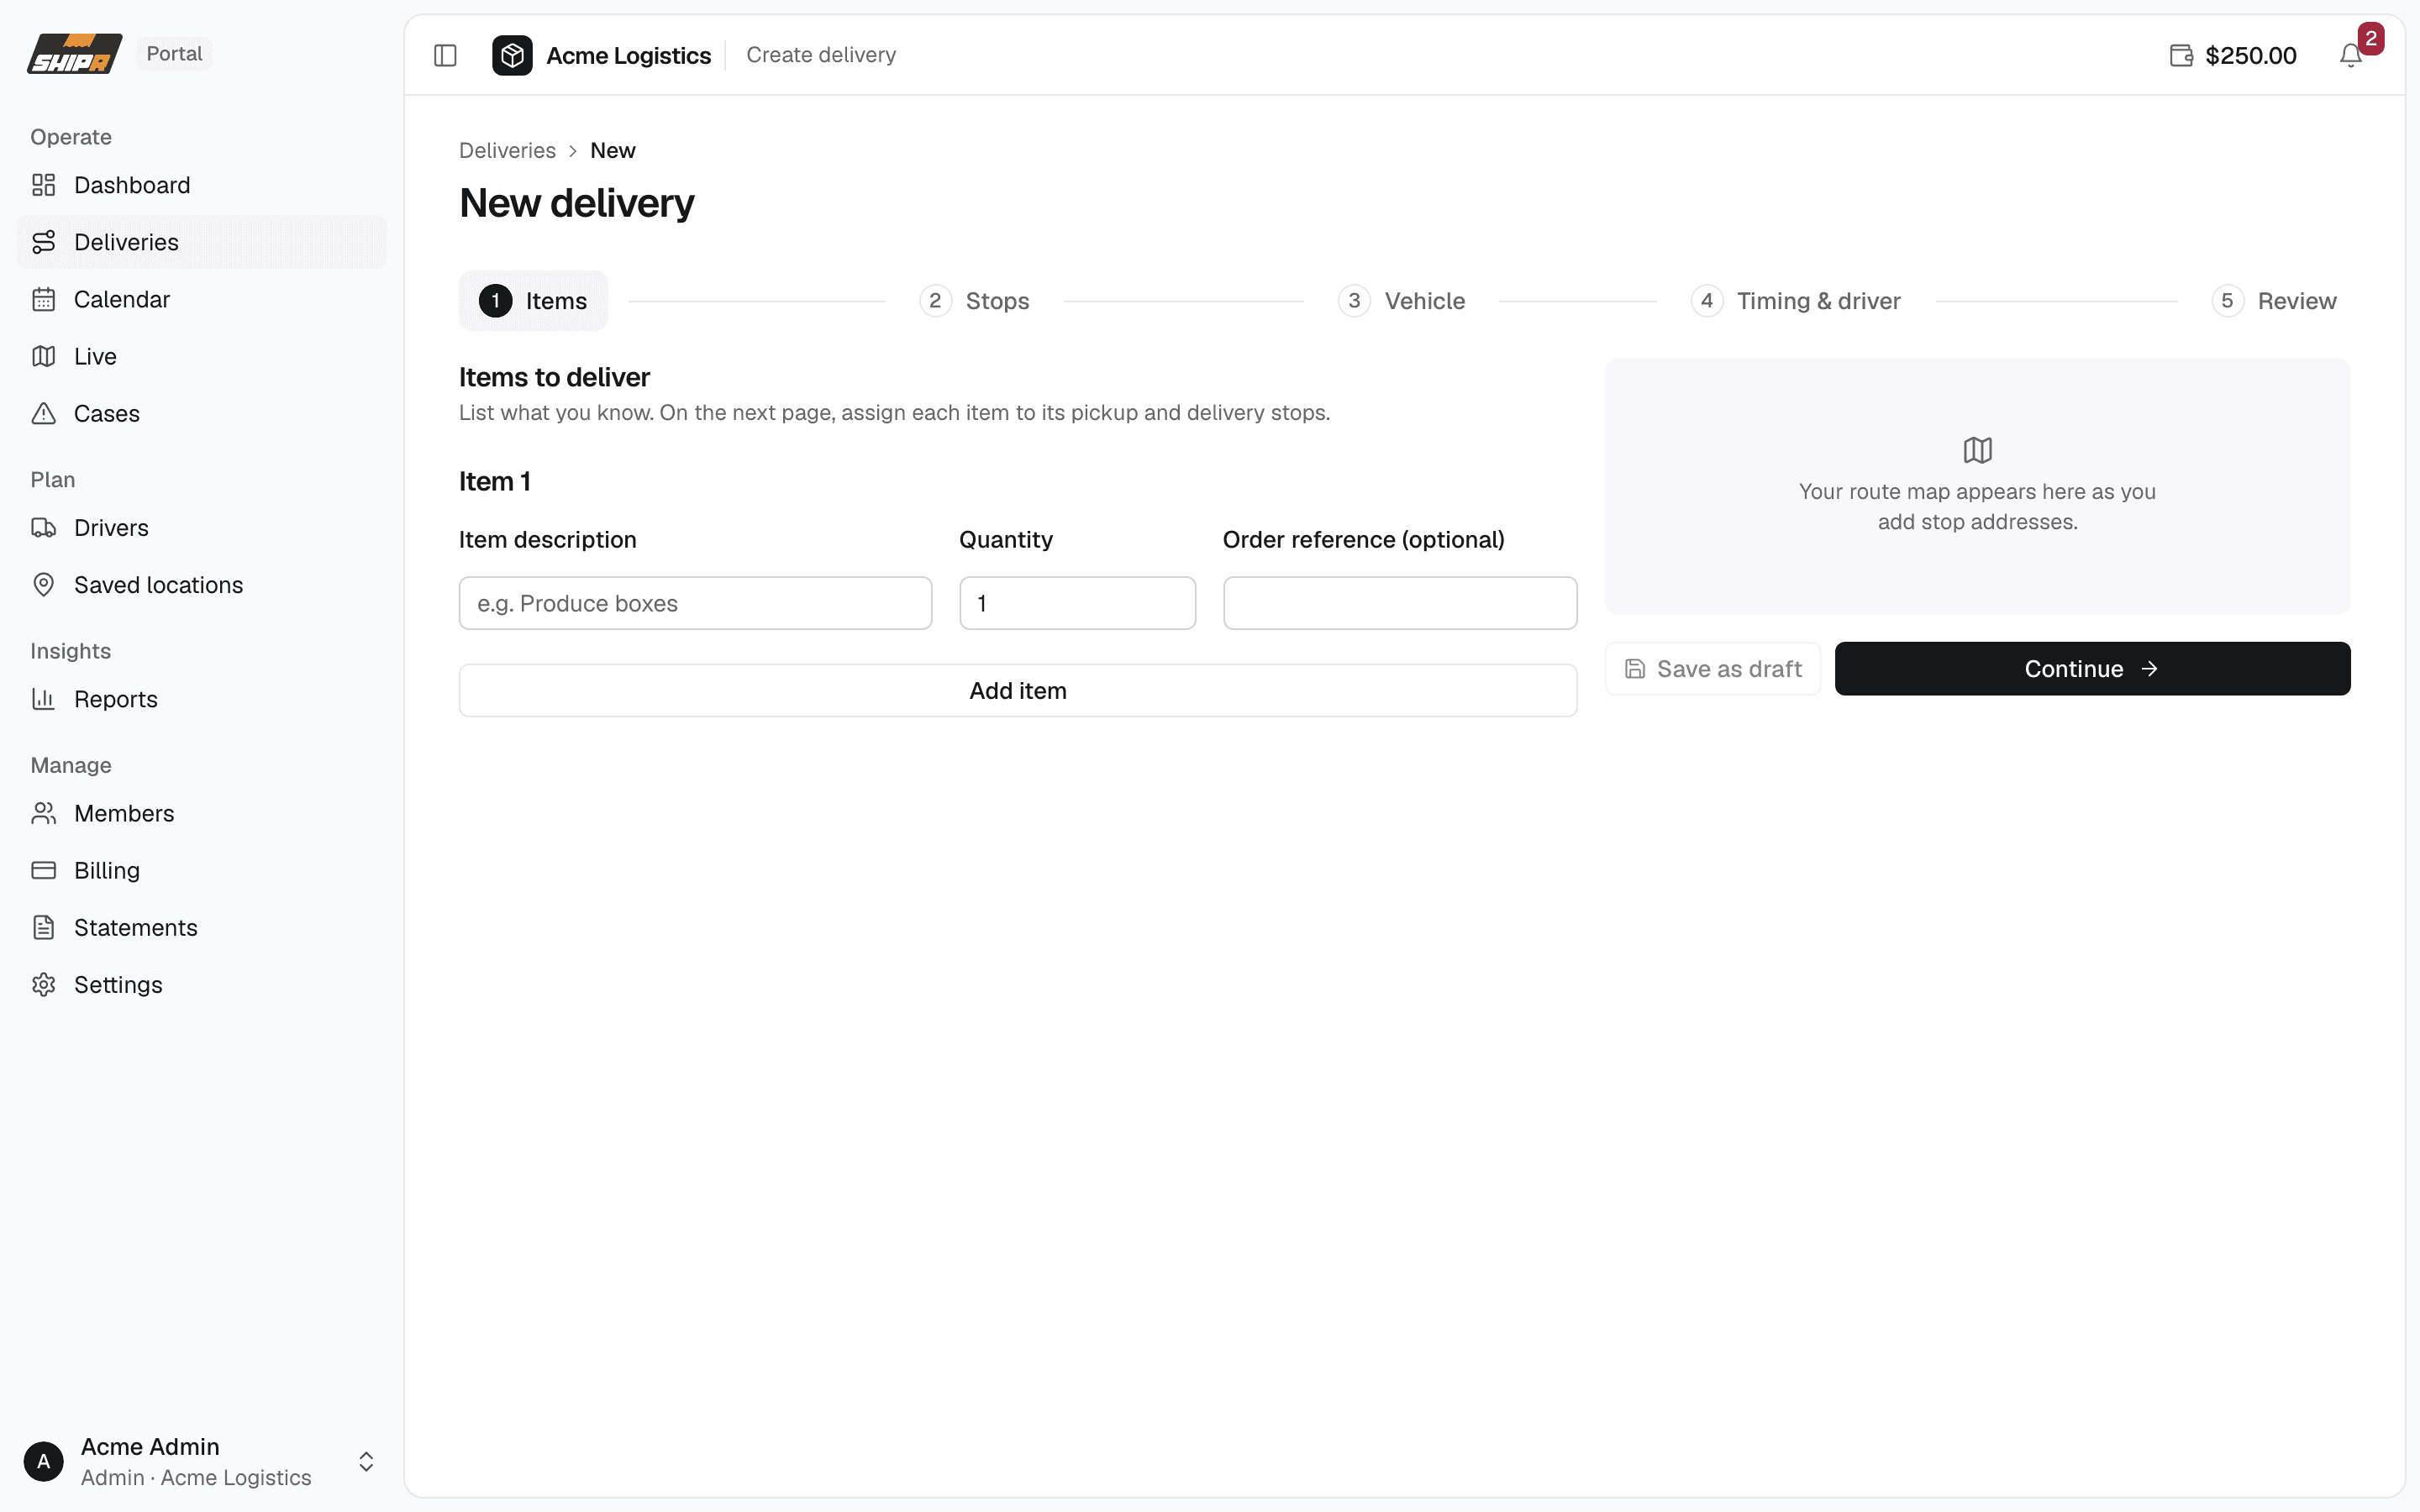Click the Drivers truck icon
Screen dimensions: 2420x1512
43,527
